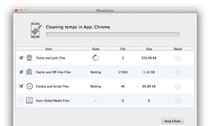Select the 'Cookie and Script Files' label
210x126 pixels.
[x=52, y=86]
